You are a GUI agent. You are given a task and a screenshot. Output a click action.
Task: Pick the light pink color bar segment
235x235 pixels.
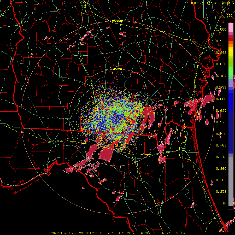point(231,28)
